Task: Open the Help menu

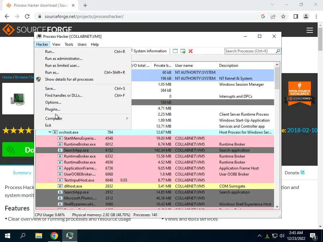Action: (x=95, y=44)
